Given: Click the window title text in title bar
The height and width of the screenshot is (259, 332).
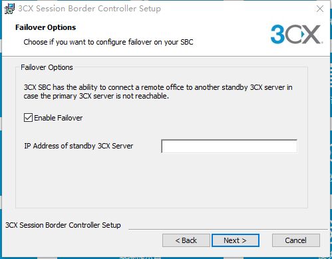Looking at the screenshot, I should [x=89, y=9].
